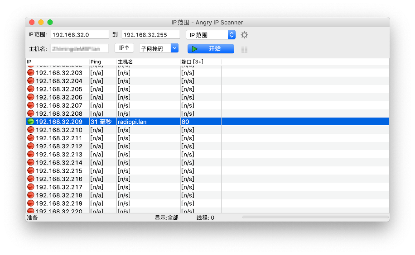Image resolution: width=415 pixels, height=255 pixels.
Task: Sort by the 端口 [3+] column header
Action: (201, 62)
